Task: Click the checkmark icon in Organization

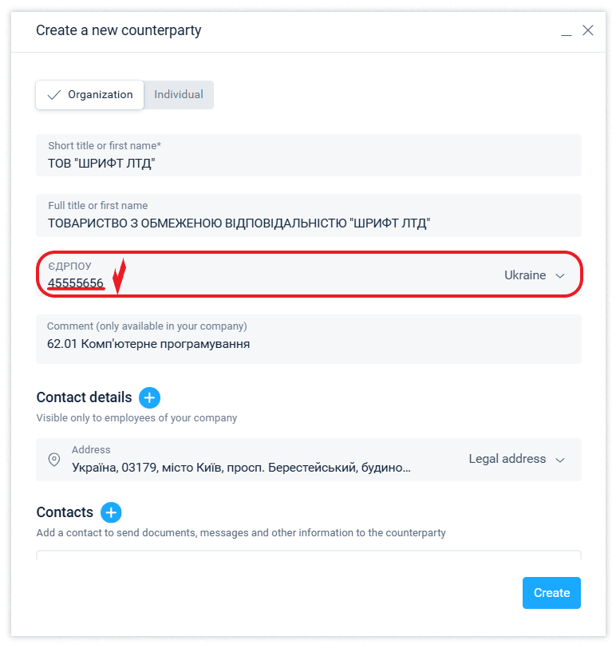Action: pos(54,95)
